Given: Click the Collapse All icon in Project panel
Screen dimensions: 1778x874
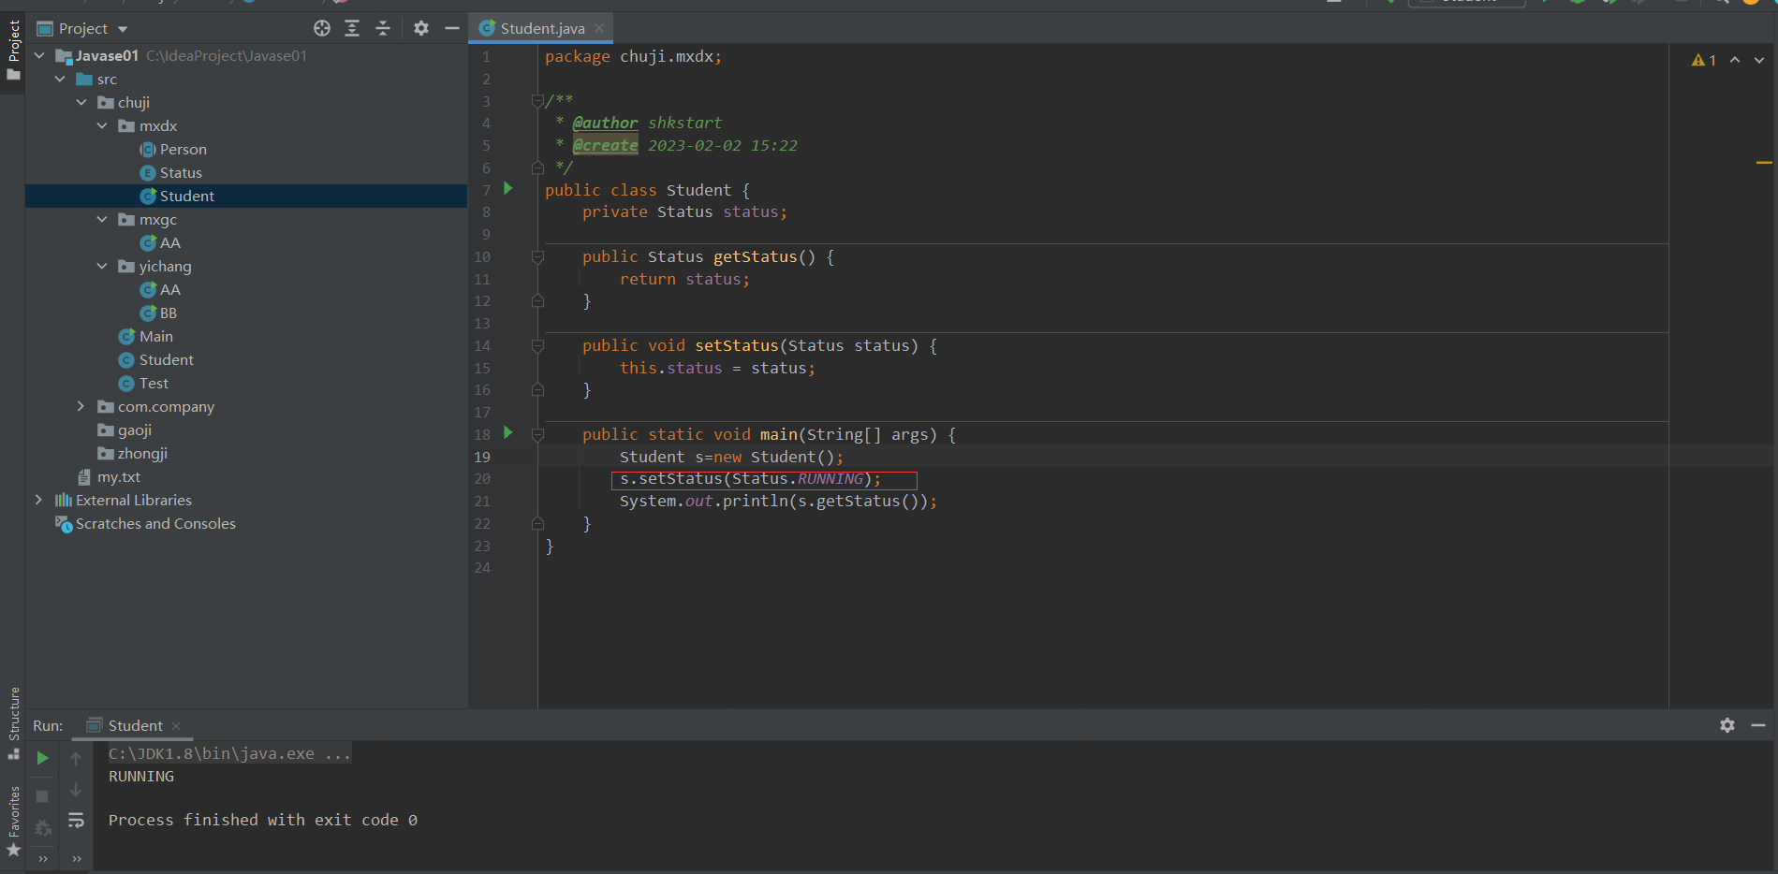Looking at the screenshot, I should [x=383, y=28].
